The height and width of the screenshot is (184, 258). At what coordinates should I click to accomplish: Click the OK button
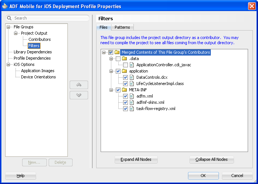pyautogui.click(x=203, y=176)
